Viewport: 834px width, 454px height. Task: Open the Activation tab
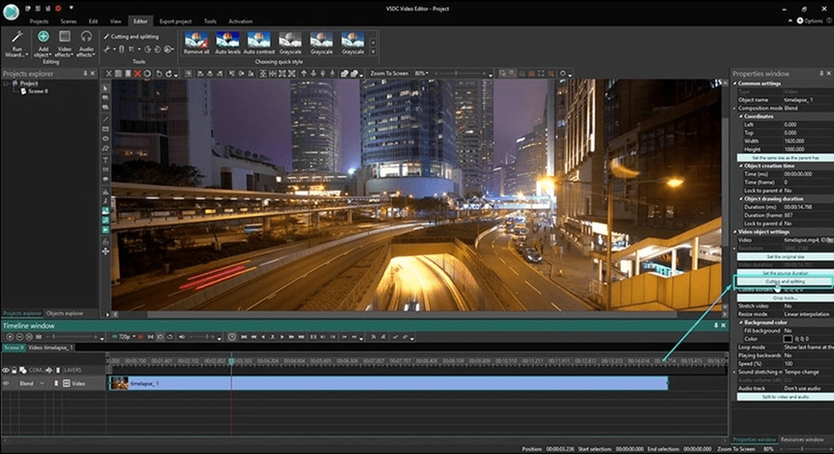[x=240, y=21]
